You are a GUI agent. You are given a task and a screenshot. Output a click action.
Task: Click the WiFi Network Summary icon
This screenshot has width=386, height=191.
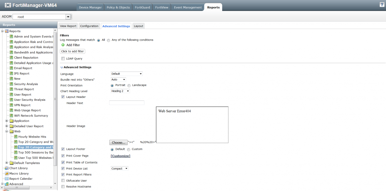[11, 116]
